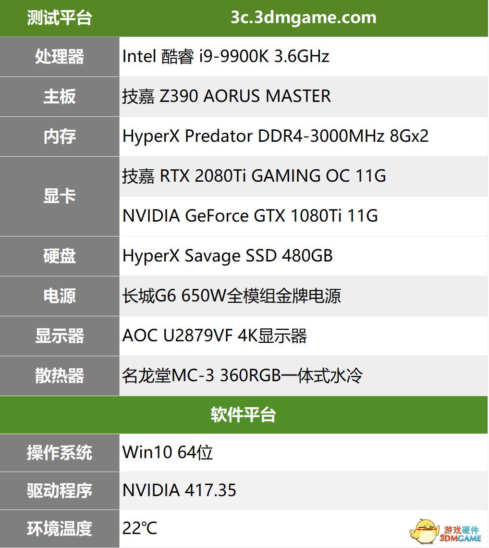The image size is (489, 548).
Task: Click the NVIDIA 417.35 cell
Action: click(304, 490)
